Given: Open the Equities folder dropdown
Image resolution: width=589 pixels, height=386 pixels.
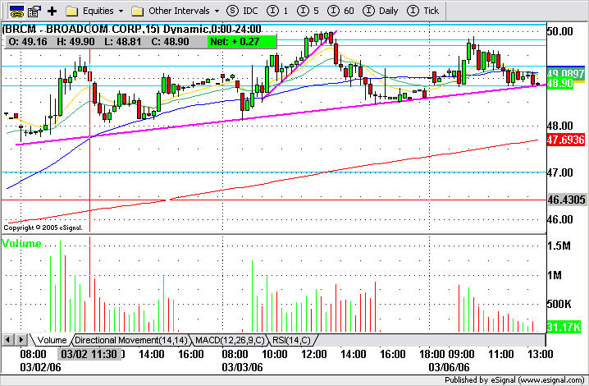Looking at the screenshot, I should (94, 11).
